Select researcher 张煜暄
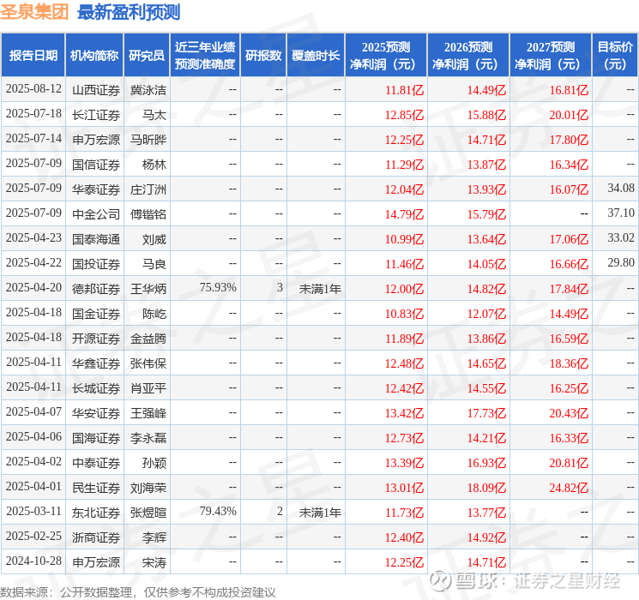Viewport: 639px width, 600px height. (148, 513)
